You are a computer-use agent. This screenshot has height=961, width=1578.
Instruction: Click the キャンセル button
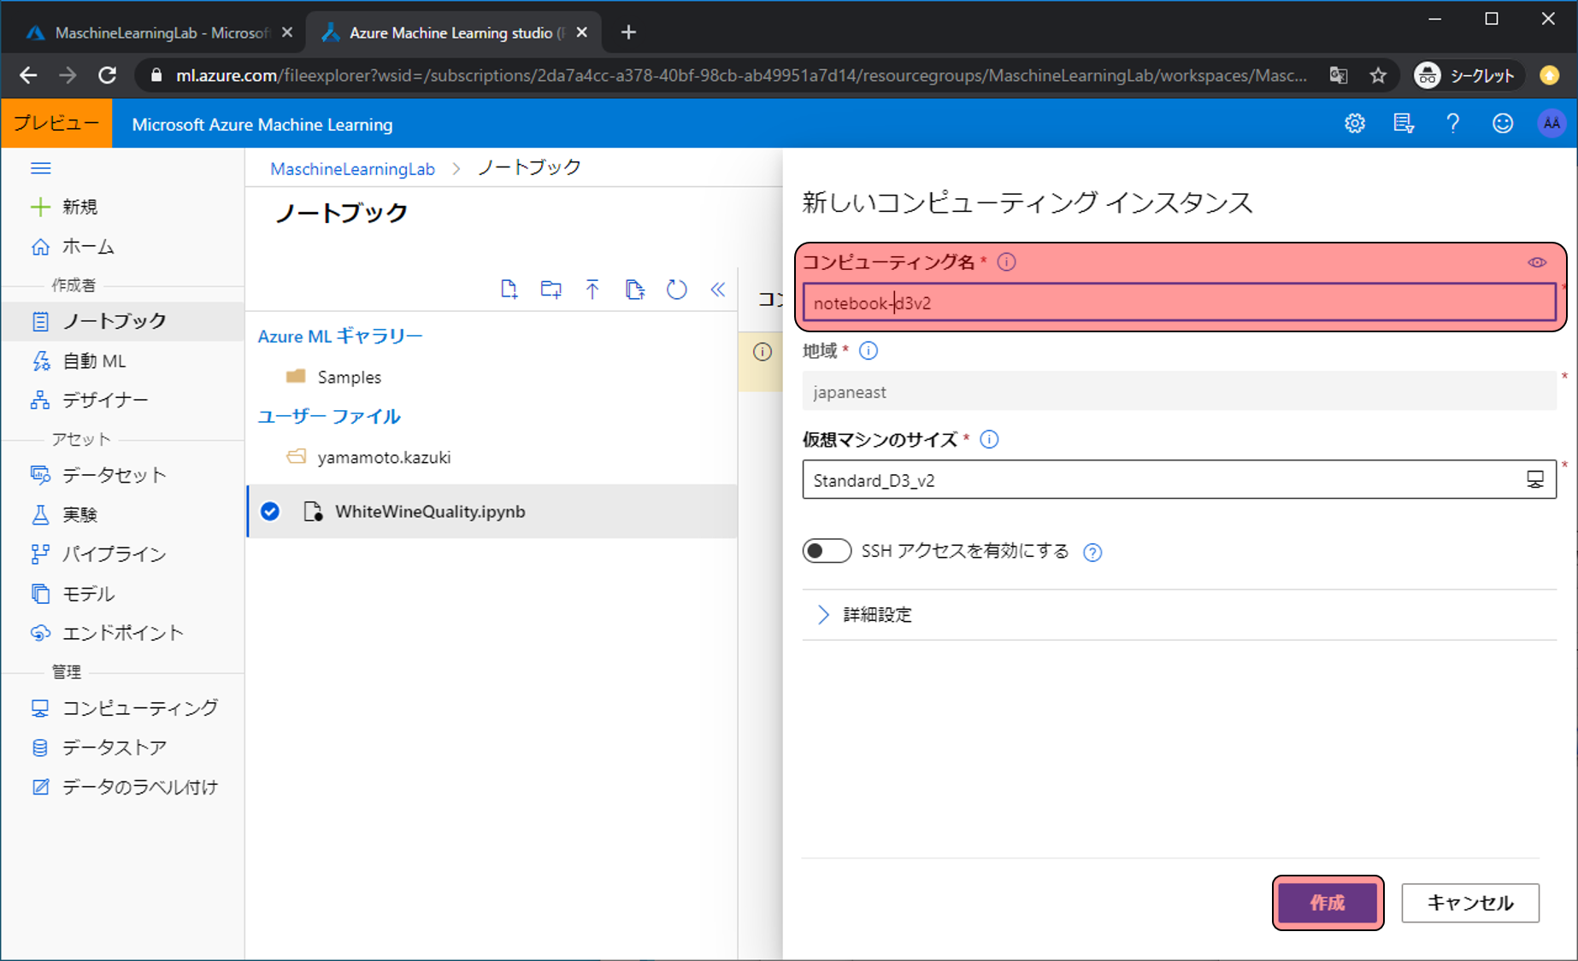pyautogui.click(x=1469, y=903)
